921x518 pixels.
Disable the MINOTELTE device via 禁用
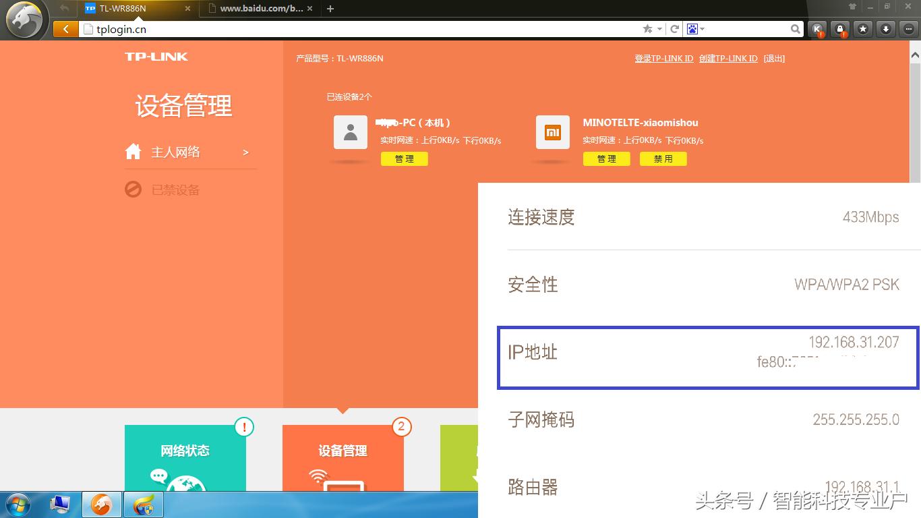click(663, 159)
